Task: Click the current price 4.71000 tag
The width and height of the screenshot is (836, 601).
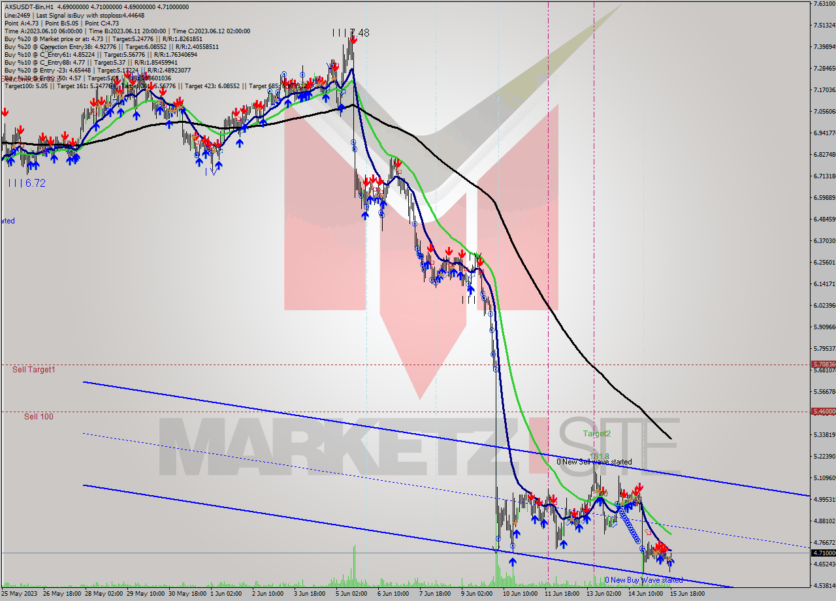Action: pos(823,553)
